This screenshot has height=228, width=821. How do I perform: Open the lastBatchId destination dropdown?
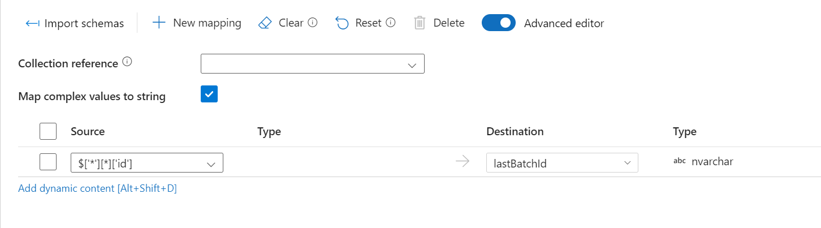562,163
